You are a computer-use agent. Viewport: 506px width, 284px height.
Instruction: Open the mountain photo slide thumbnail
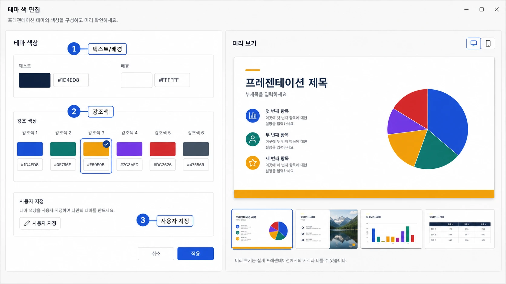point(327,229)
